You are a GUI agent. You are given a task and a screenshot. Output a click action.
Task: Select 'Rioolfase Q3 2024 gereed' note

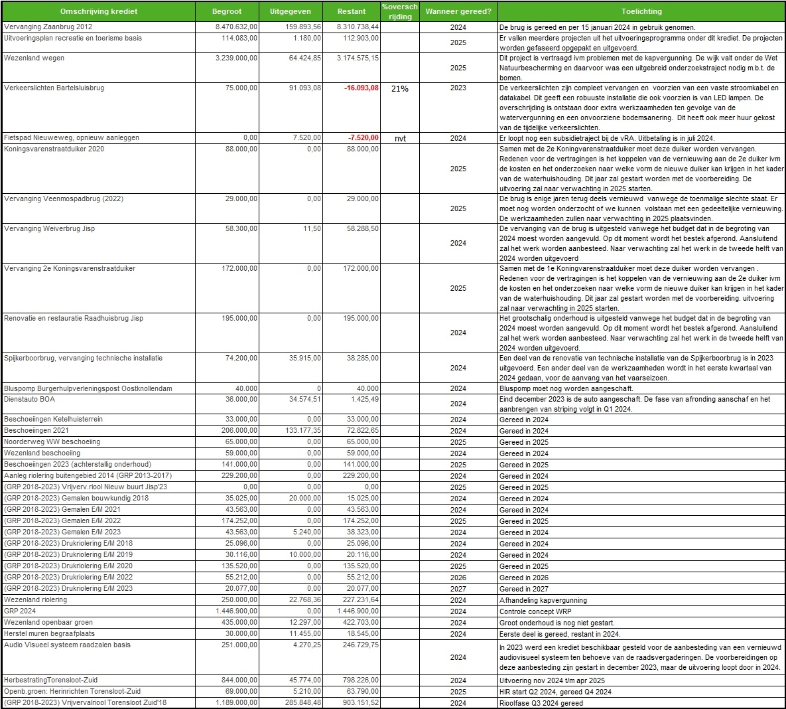pos(541,704)
